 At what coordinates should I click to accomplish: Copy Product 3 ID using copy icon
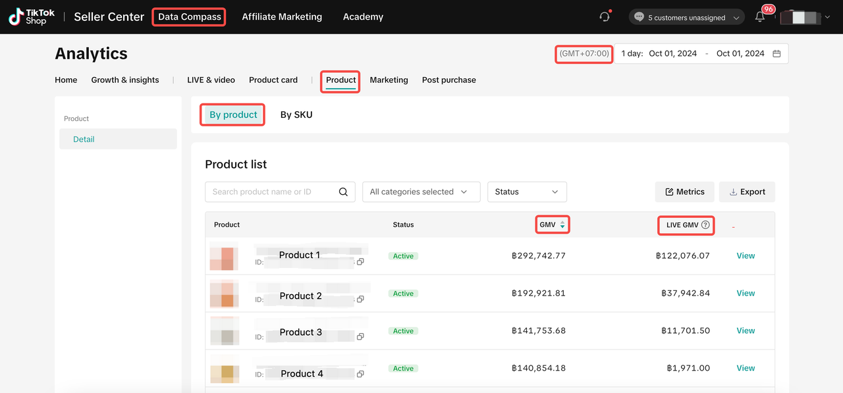(360, 336)
